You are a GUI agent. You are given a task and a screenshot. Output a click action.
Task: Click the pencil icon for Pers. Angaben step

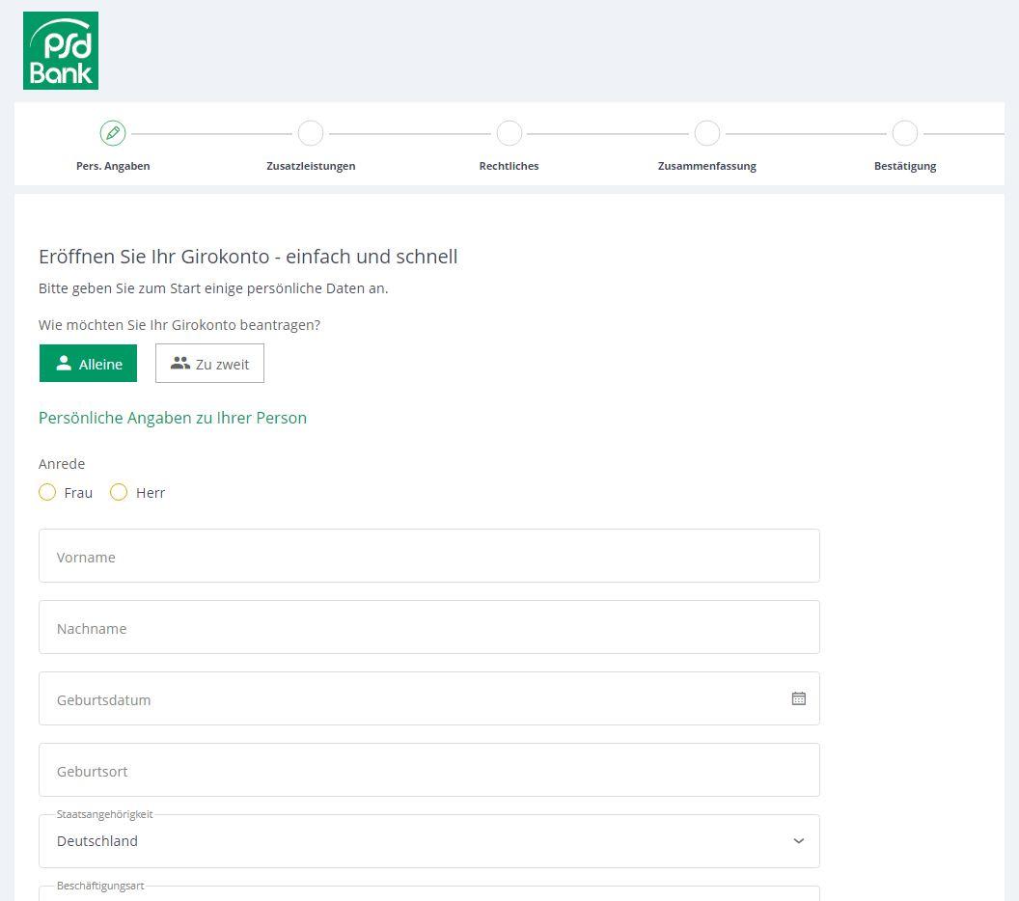click(113, 133)
